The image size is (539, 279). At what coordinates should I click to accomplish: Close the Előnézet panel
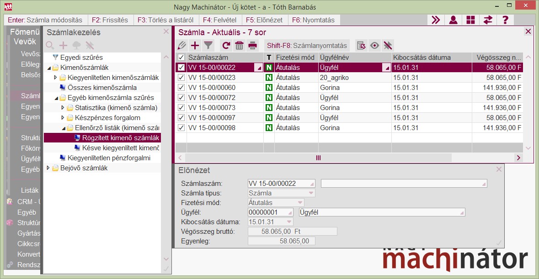tap(499, 169)
